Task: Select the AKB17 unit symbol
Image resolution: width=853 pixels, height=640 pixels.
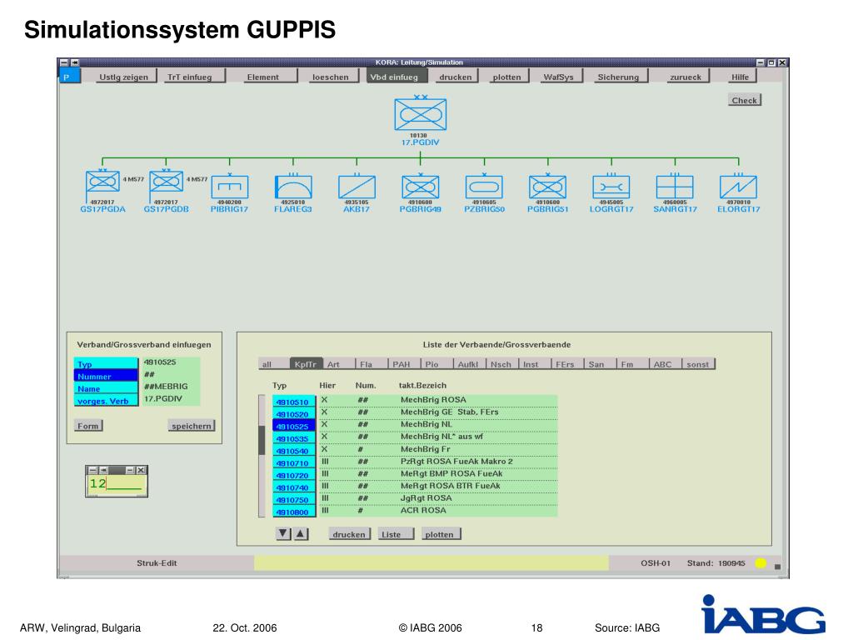Action: click(357, 187)
